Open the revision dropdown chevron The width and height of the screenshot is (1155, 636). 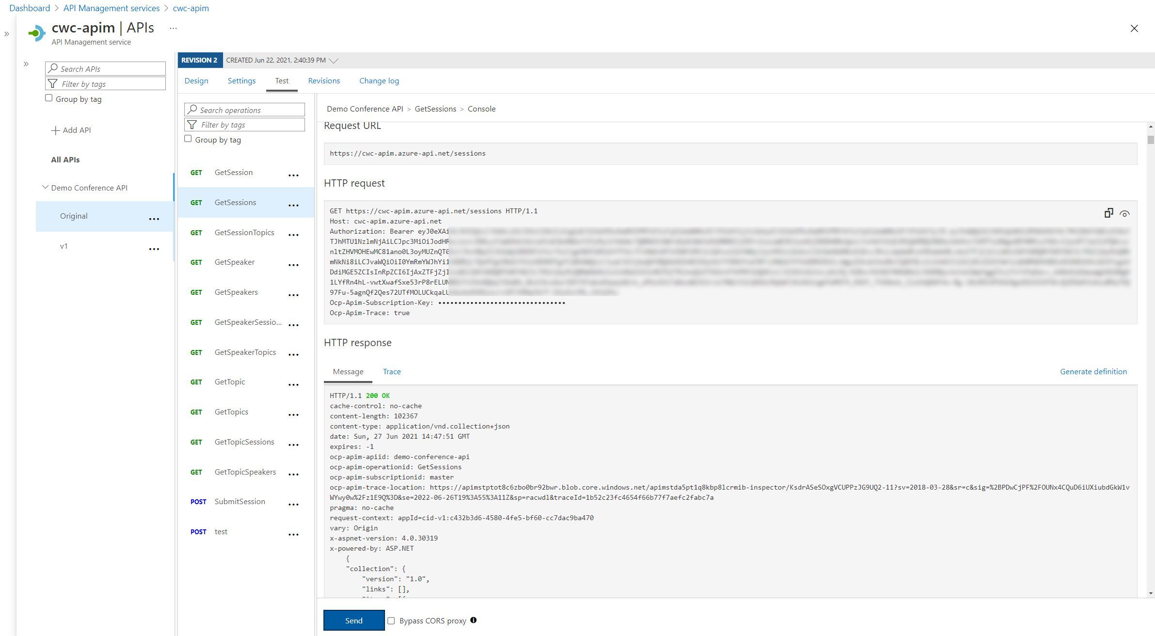(x=334, y=61)
